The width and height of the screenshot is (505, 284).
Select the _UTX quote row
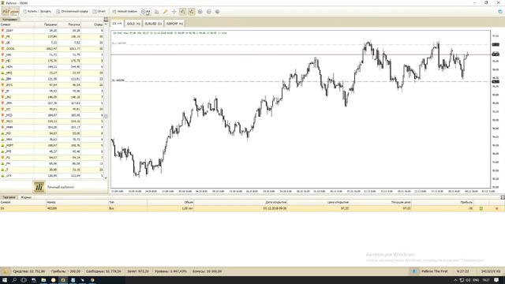coord(51,176)
